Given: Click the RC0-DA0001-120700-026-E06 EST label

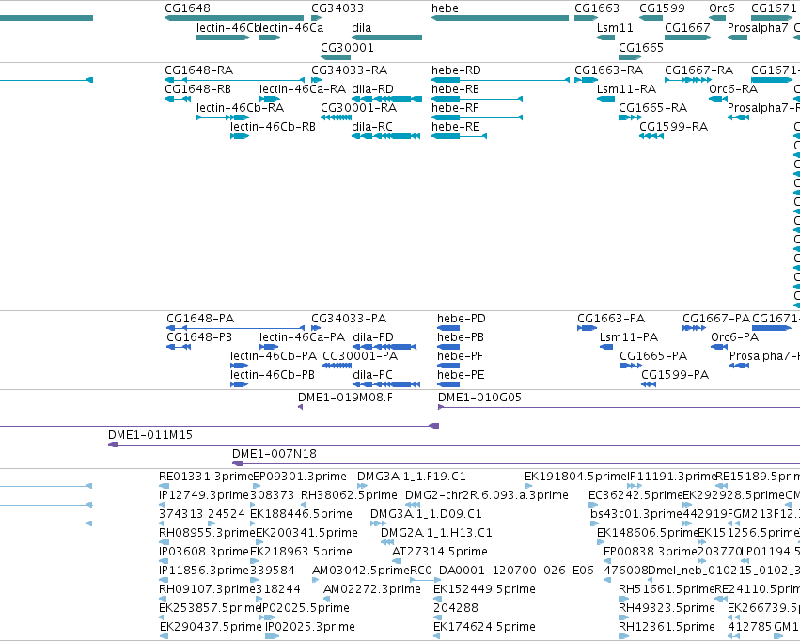Looking at the screenshot, I should click(502, 571).
